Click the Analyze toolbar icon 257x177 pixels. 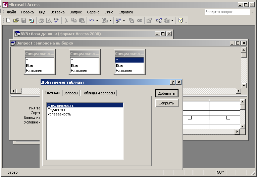(118, 20)
